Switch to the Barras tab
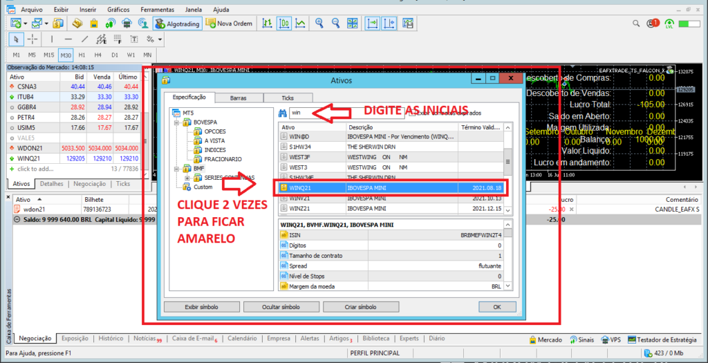708x363 pixels. point(238,98)
